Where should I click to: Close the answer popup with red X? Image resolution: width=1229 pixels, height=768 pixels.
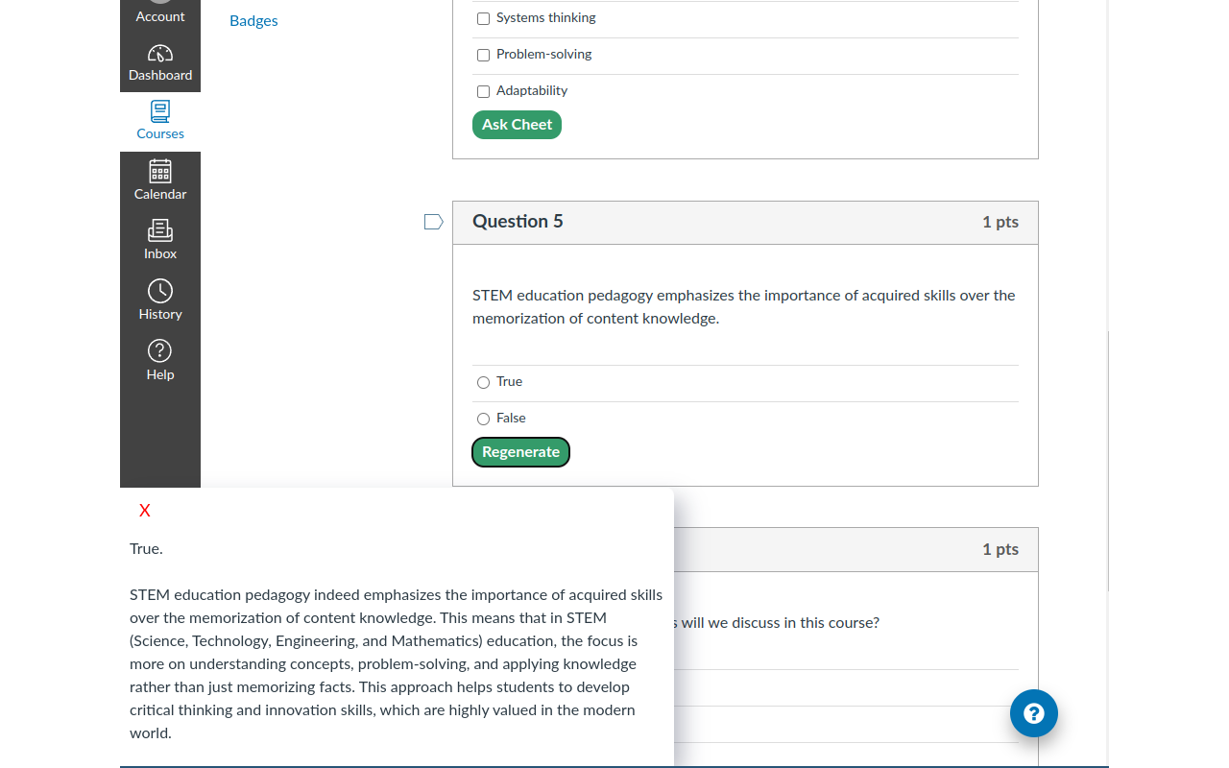pyautogui.click(x=145, y=511)
